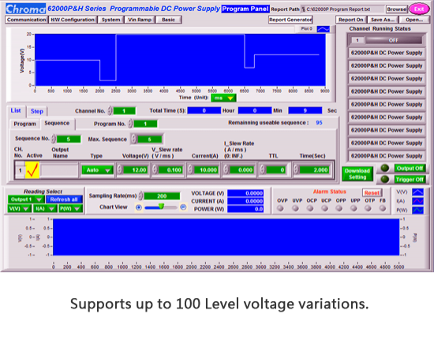
Task: Click the I(A) plot legend icon
Action: click(x=417, y=201)
